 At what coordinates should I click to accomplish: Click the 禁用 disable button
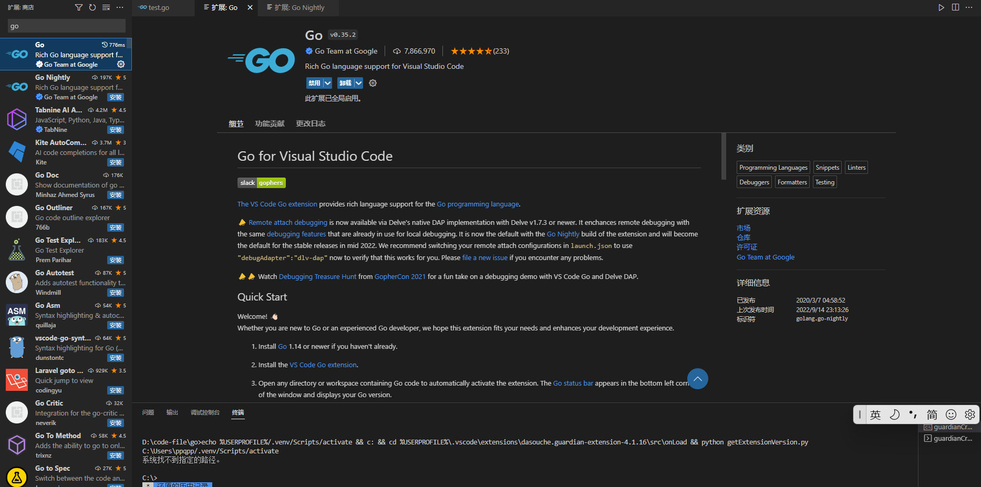point(314,83)
